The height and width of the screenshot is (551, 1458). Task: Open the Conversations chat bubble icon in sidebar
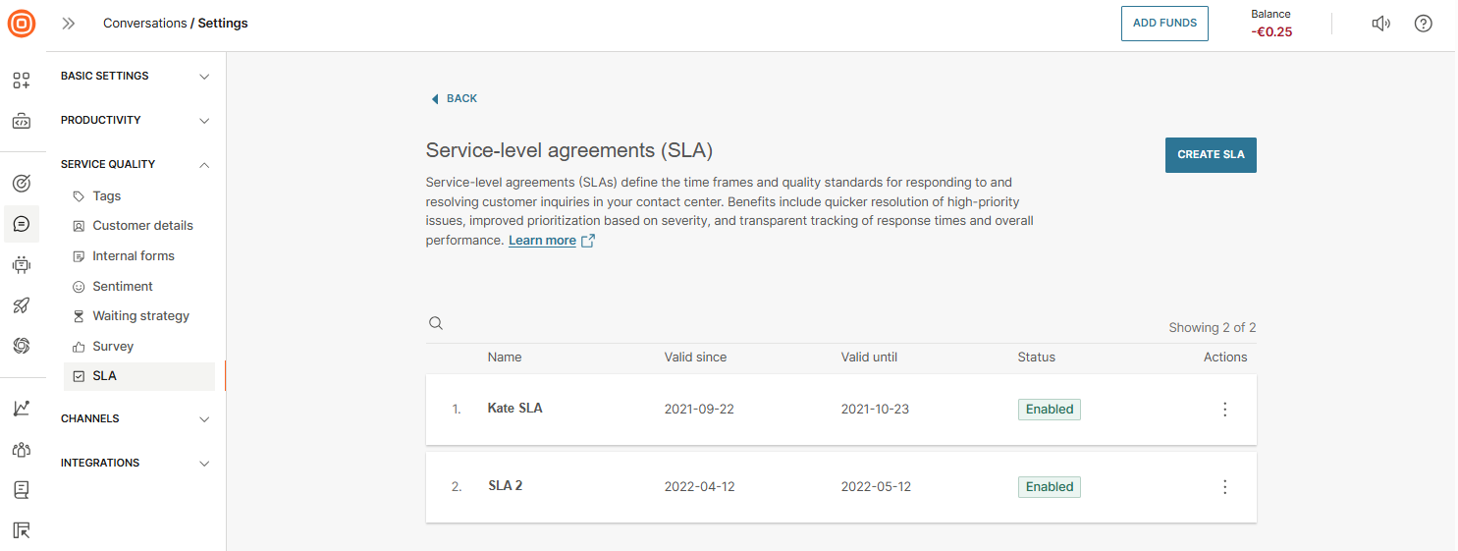coord(22,224)
